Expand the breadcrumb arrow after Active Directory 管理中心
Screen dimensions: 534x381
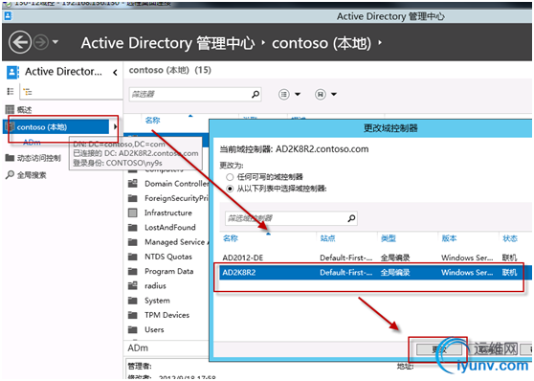pyautogui.click(x=263, y=42)
